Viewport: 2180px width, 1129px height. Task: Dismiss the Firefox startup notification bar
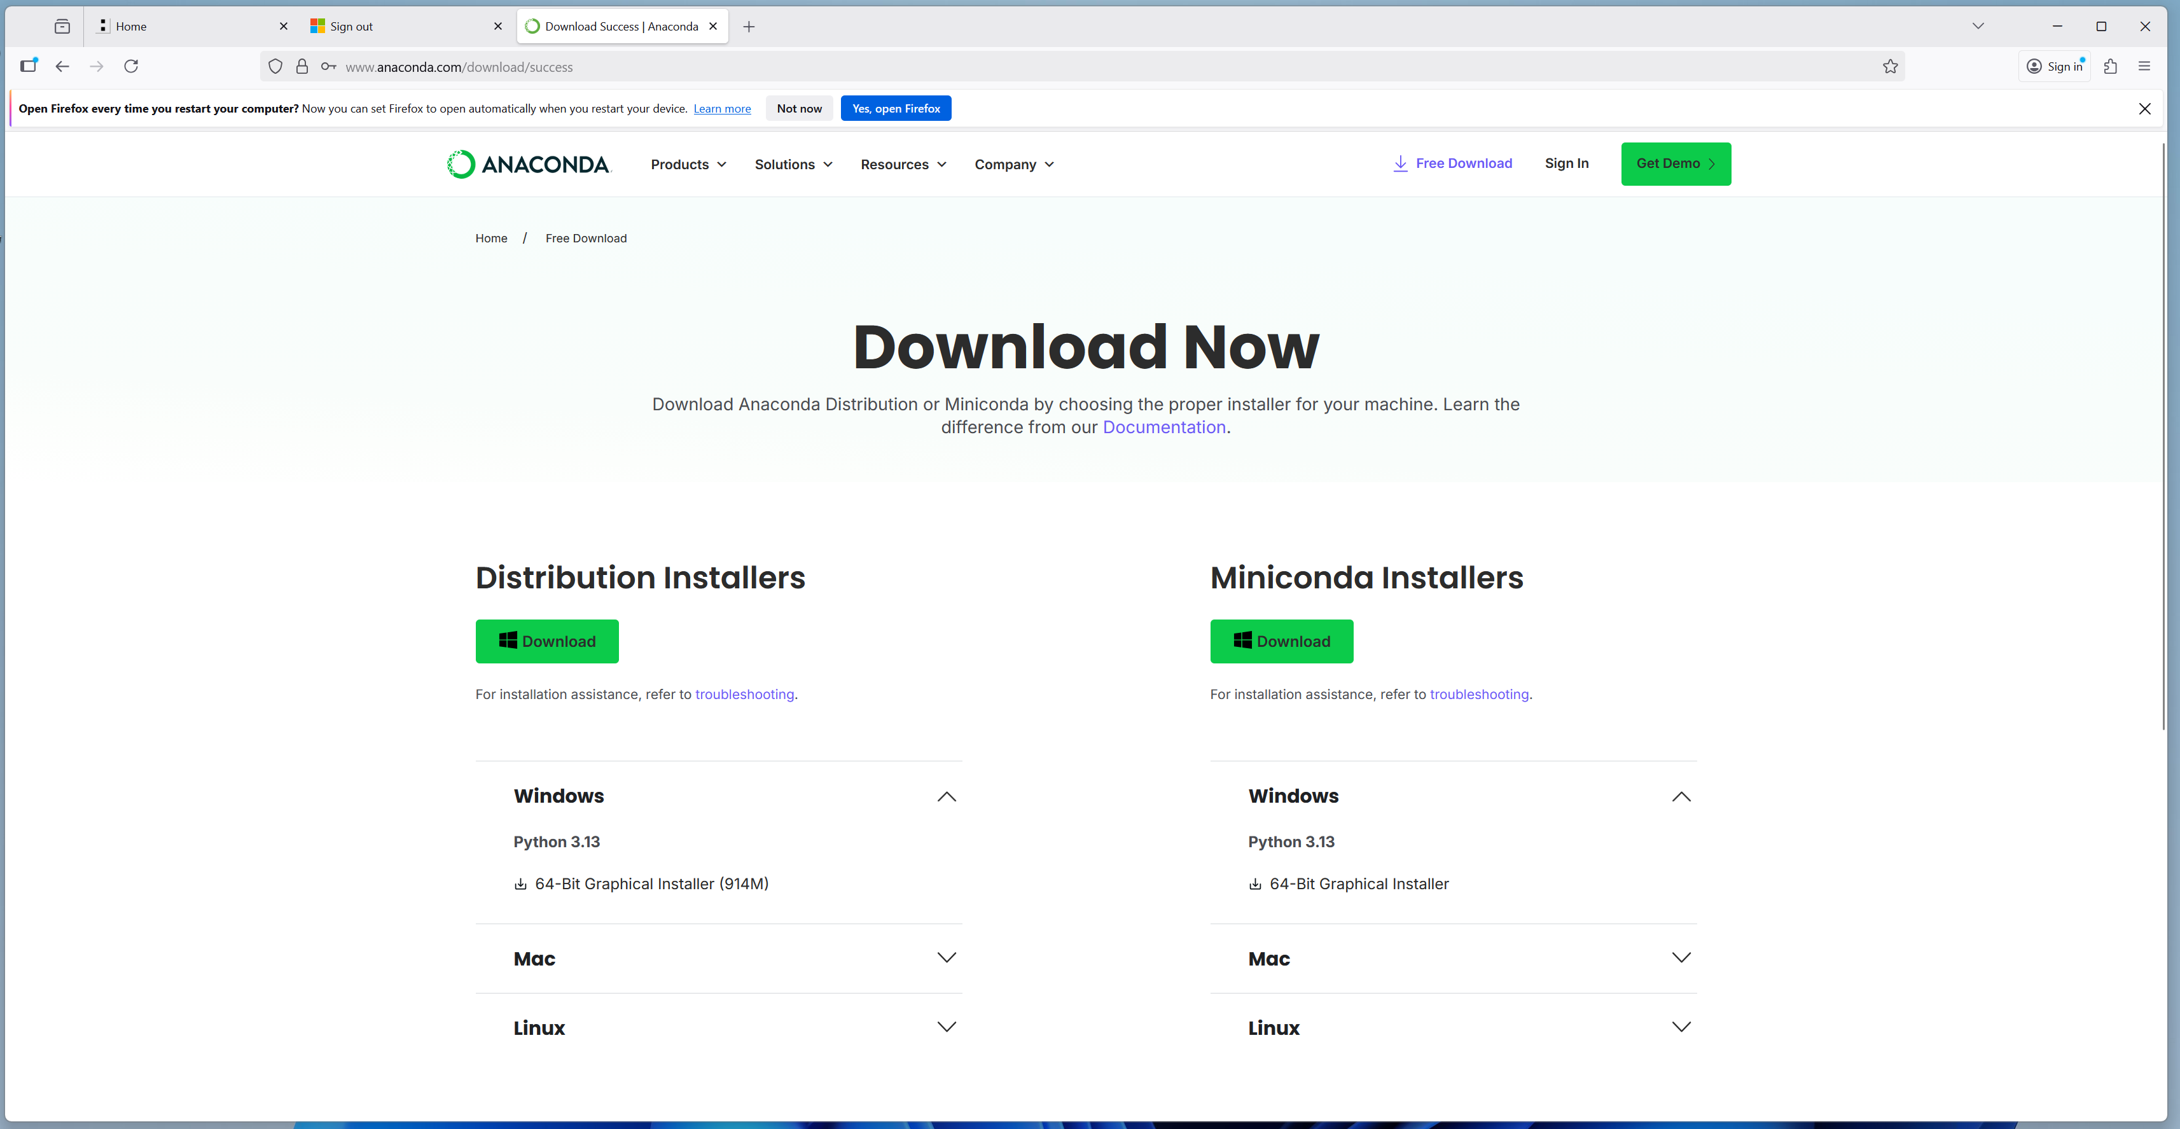click(2144, 108)
